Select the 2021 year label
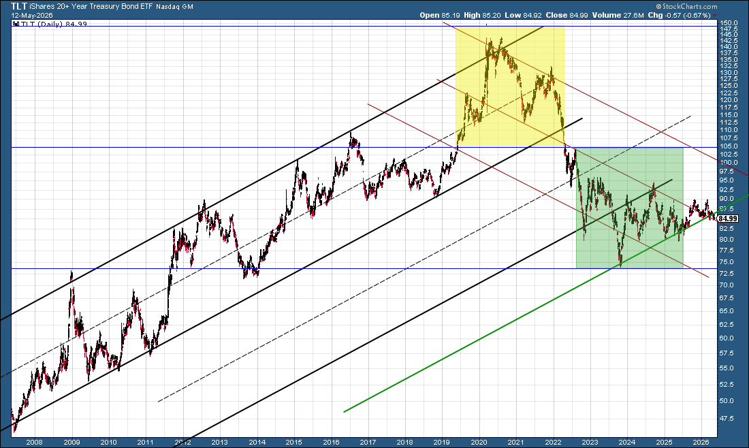The width and height of the screenshot is (749, 448). (x=516, y=443)
